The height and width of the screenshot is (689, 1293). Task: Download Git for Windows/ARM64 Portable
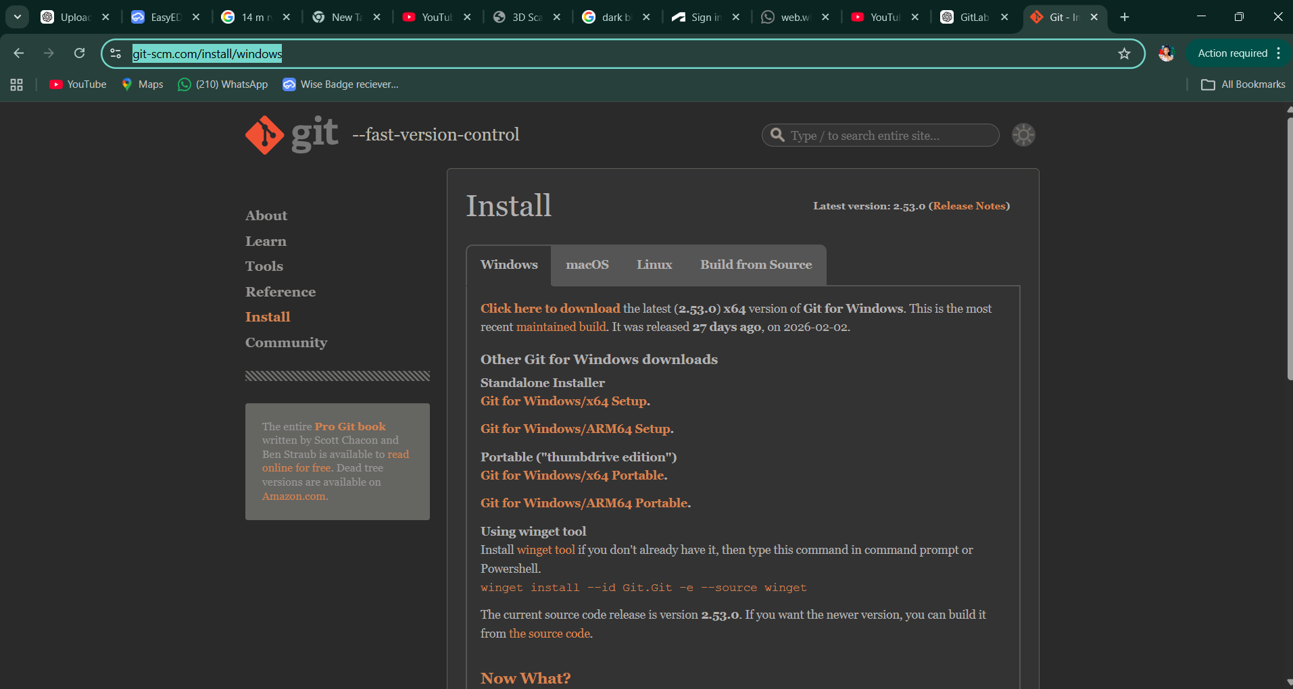tap(584, 503)
